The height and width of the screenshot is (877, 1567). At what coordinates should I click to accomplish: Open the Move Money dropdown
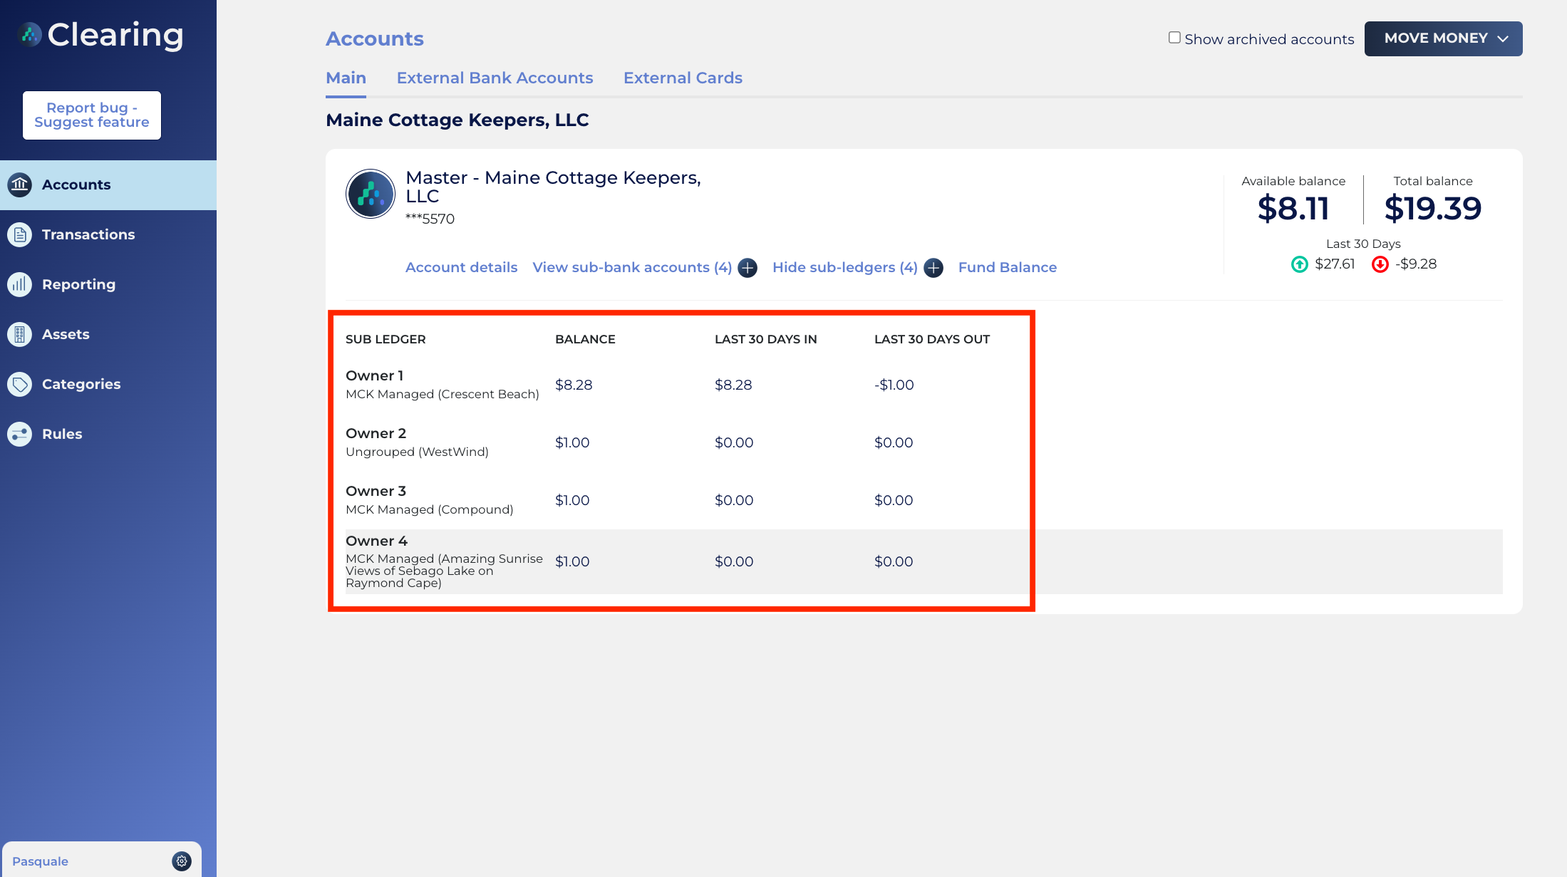coord(1443,38)
